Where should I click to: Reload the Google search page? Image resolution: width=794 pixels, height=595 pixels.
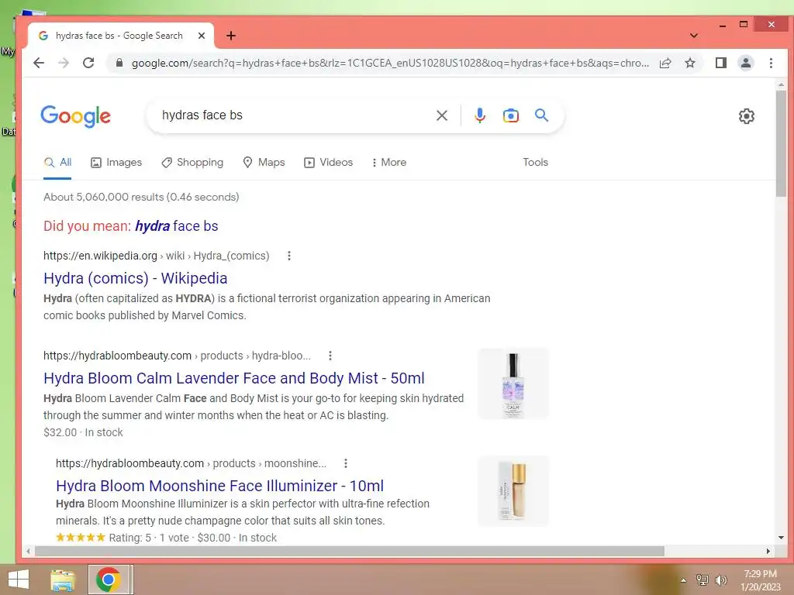(88, 63)
